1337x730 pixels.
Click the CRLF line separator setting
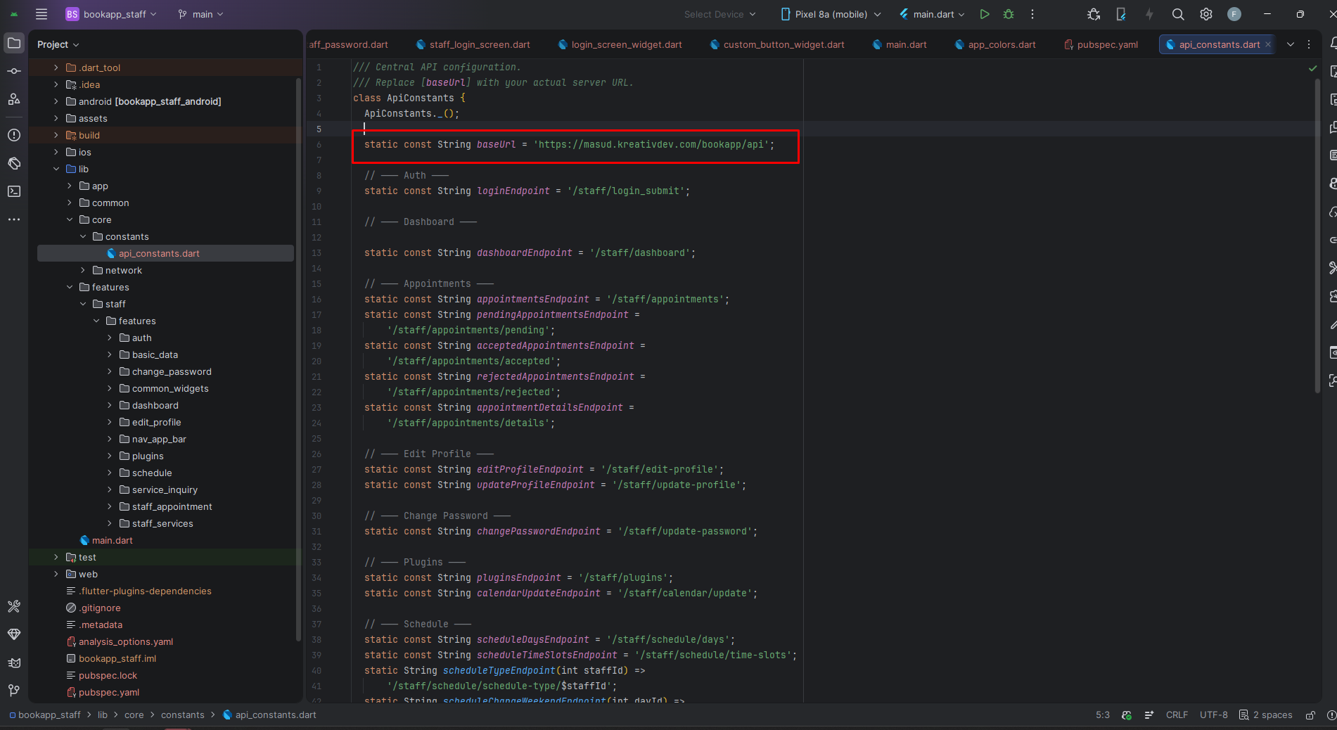(1177, 715)
